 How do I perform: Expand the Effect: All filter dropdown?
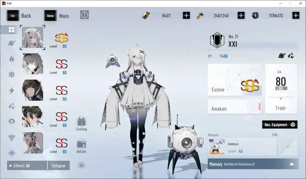click(27, 166)
